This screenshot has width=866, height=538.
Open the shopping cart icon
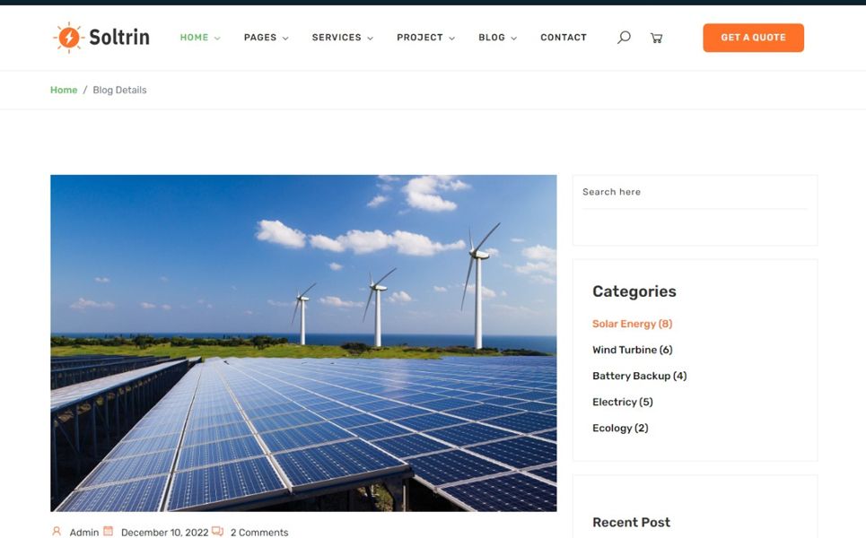[x=656, y=38]
